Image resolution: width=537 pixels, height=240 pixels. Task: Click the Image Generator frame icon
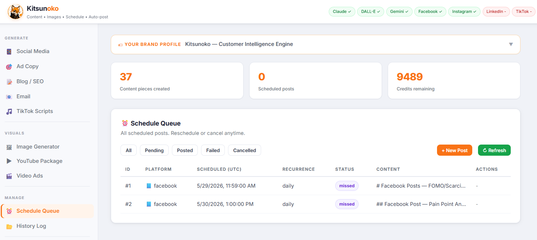click(9, 147)
